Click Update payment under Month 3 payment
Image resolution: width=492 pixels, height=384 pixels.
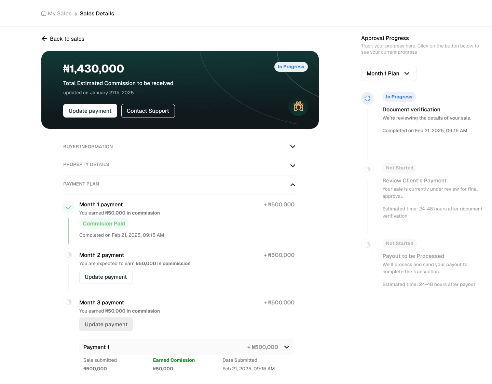pos(106,324)
